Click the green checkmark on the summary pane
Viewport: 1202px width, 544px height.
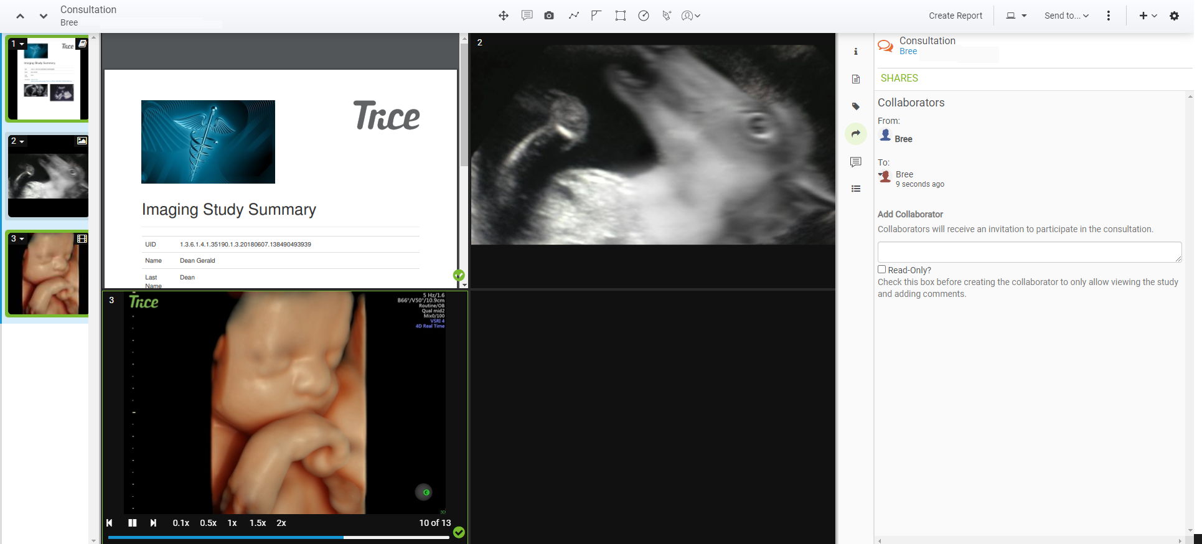(459, 275)
